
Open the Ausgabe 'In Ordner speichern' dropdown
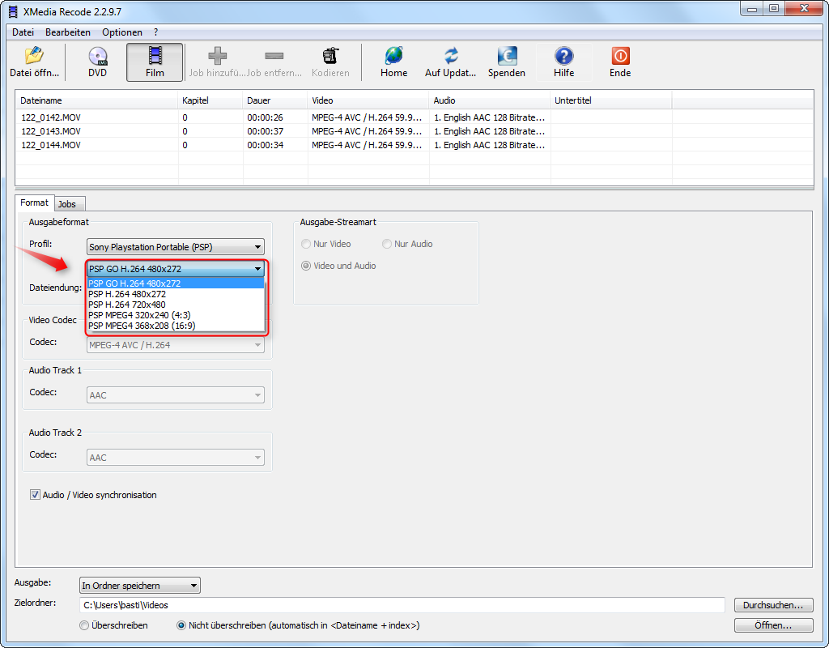(139, 586)
